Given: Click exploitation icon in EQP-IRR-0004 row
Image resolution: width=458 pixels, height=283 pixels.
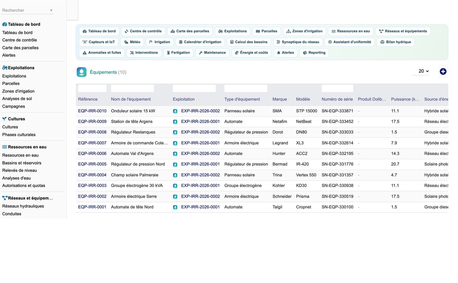Looking at the screenshot, I should click(x=175, y=175).
